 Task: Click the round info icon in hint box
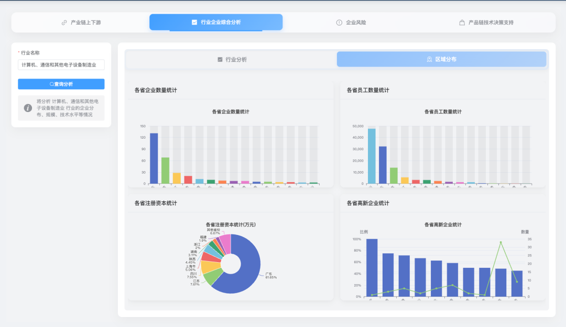click(28, 108)
